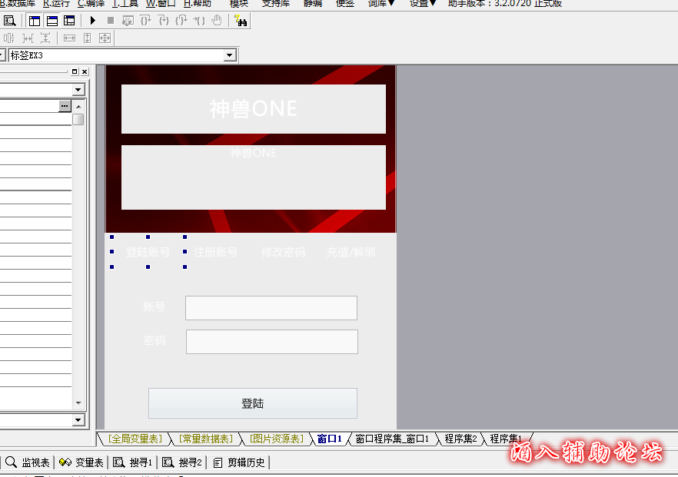Click the Stop square toolbar icon

pos(111,21)
